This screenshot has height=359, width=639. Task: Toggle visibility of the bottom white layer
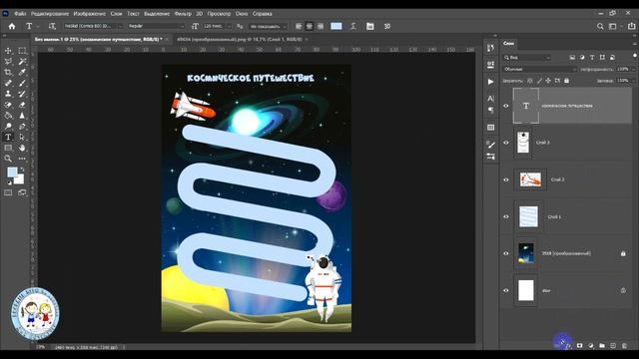pyautogui.click(x=506, y=290)
